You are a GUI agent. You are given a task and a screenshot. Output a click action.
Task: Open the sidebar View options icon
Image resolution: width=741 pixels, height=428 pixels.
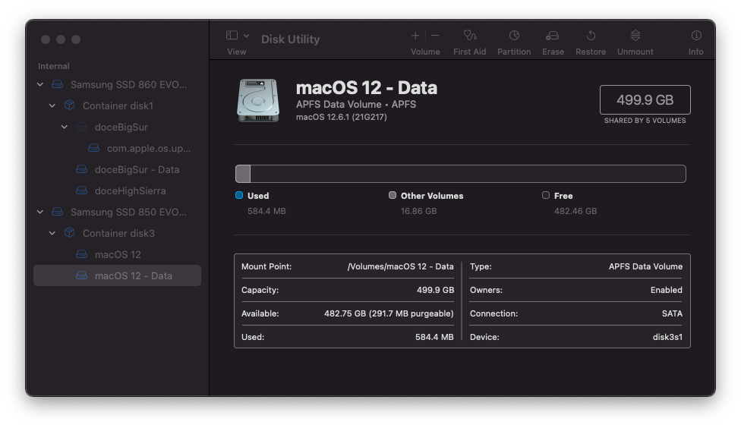(x=232, y=36)
